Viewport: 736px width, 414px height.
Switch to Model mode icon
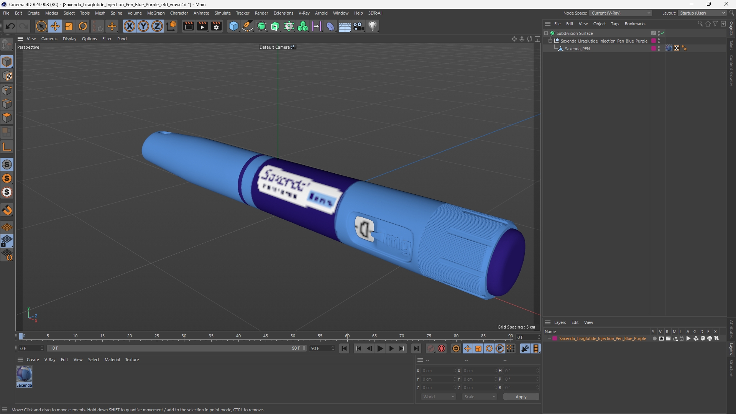point(7,62)
